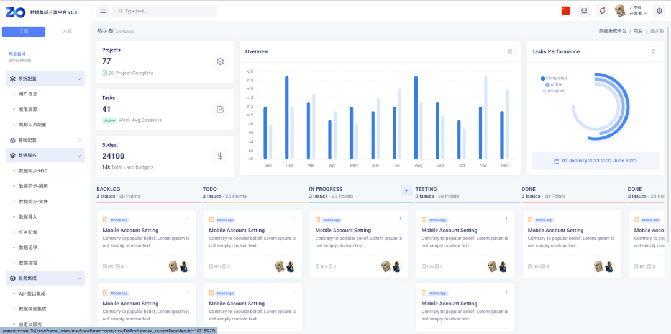Open more options on first BACKLOG card

[188, 218]
